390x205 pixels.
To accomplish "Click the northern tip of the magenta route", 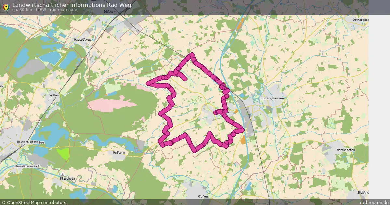I will tap(192, 55).
